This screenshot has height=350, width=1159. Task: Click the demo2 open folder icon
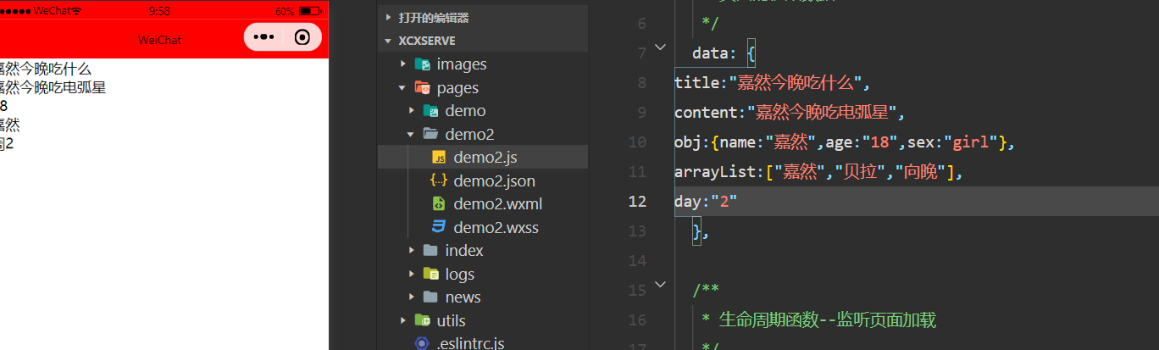430,134
